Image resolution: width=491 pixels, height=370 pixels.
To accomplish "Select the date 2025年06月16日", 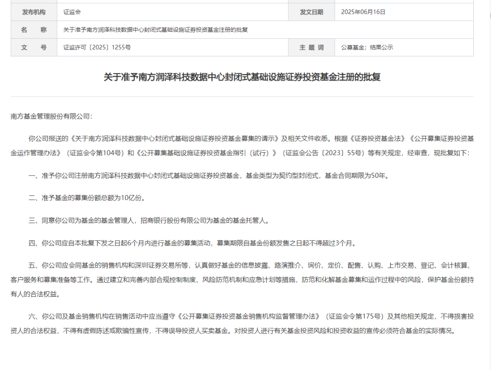I will (x=363, y=12).
